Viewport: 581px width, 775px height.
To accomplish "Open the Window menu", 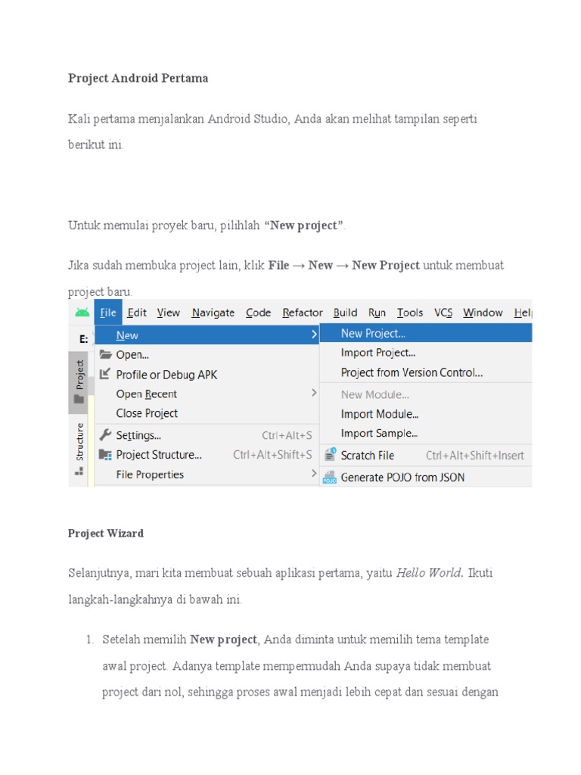I will pos(483,313).
